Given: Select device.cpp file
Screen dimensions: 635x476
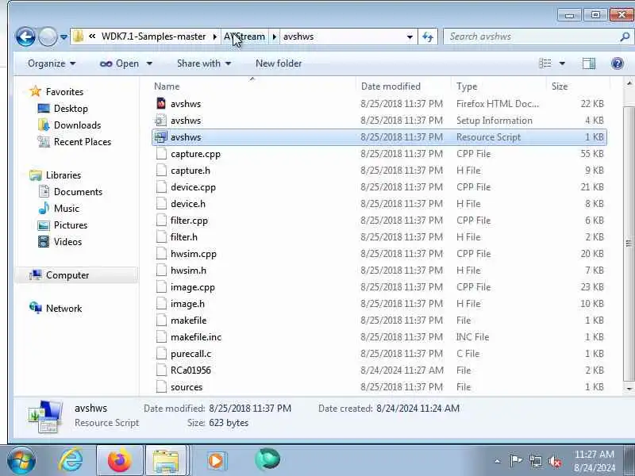Looking at the screenshot, I should click(x=379, y=187).
